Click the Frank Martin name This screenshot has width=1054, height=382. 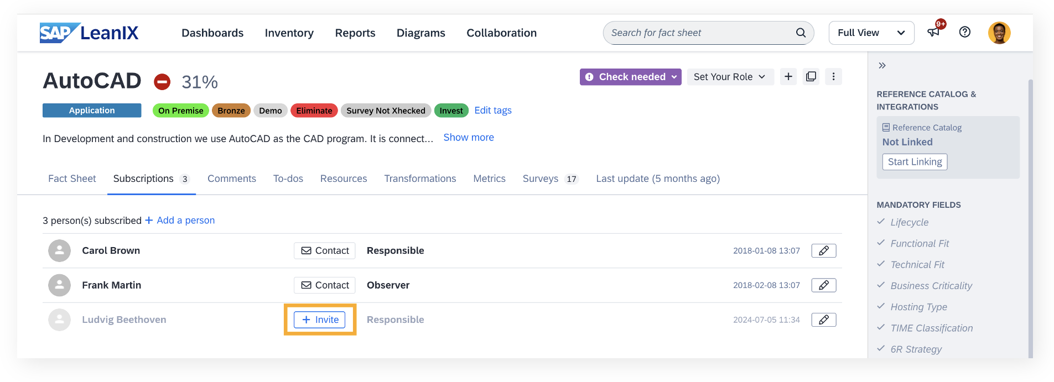pos(112,285)
